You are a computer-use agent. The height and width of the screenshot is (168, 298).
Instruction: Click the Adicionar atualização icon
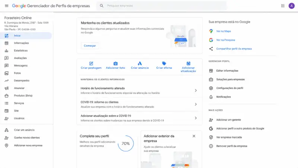click(x=188, y=63)
